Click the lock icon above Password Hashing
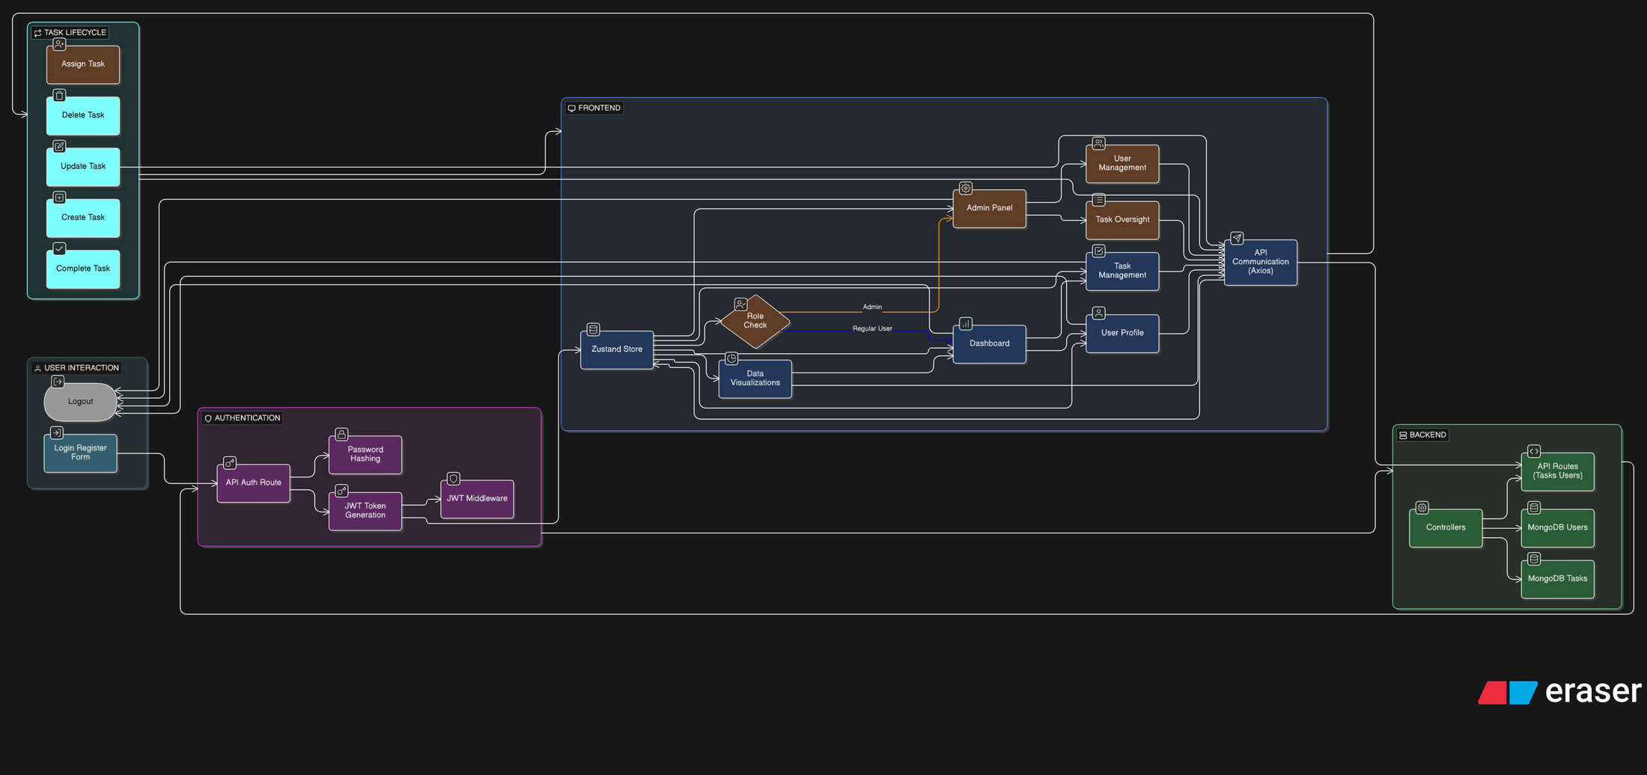The height and width of the screenshot is (775, 1647). (x=341, y=434)
